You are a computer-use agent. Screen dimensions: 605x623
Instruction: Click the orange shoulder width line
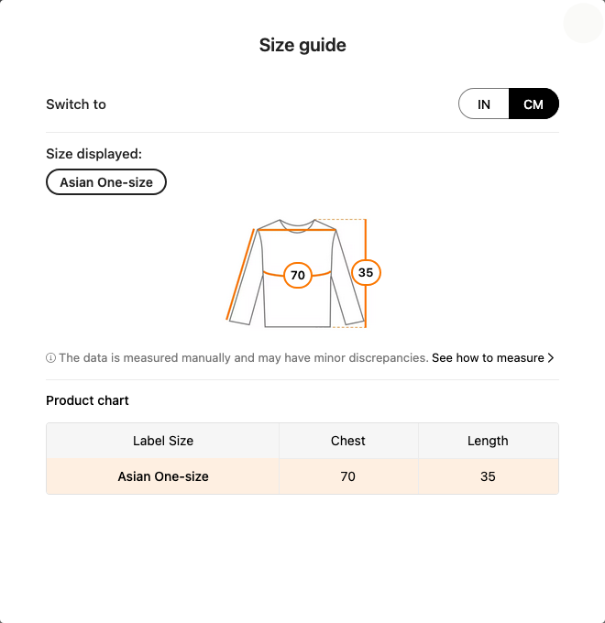coord(297,230)
